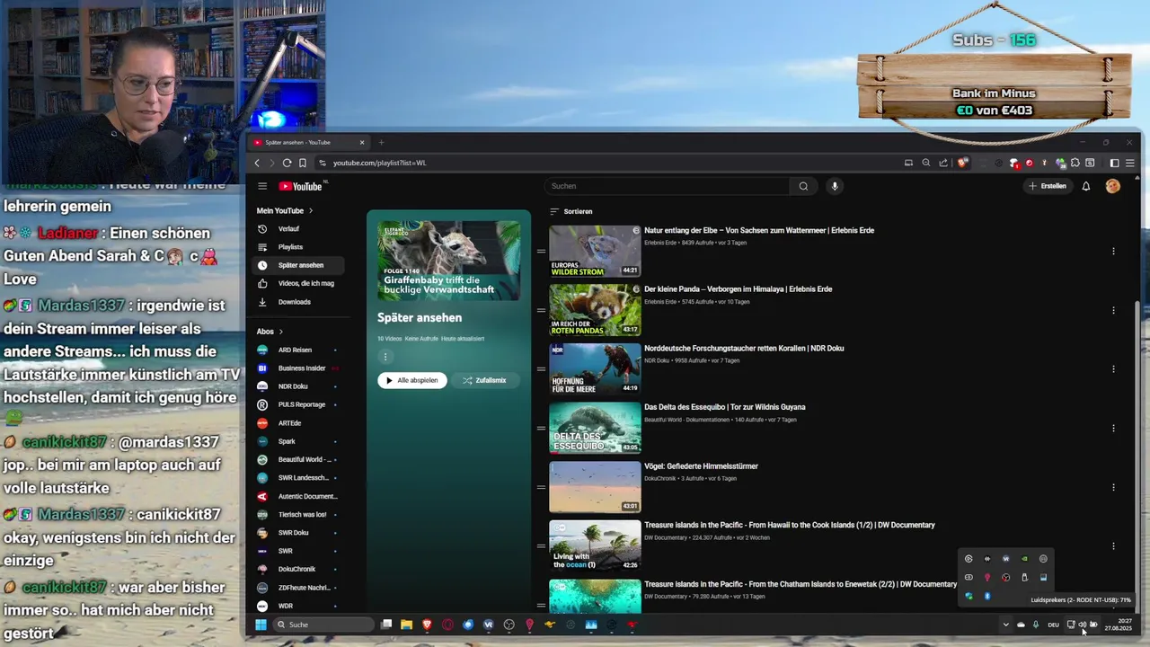This screenshot has width=1150, height=647.
Task: Click Alle abspielen to play all
Action: pyautogui.click(x=412, y=380)
